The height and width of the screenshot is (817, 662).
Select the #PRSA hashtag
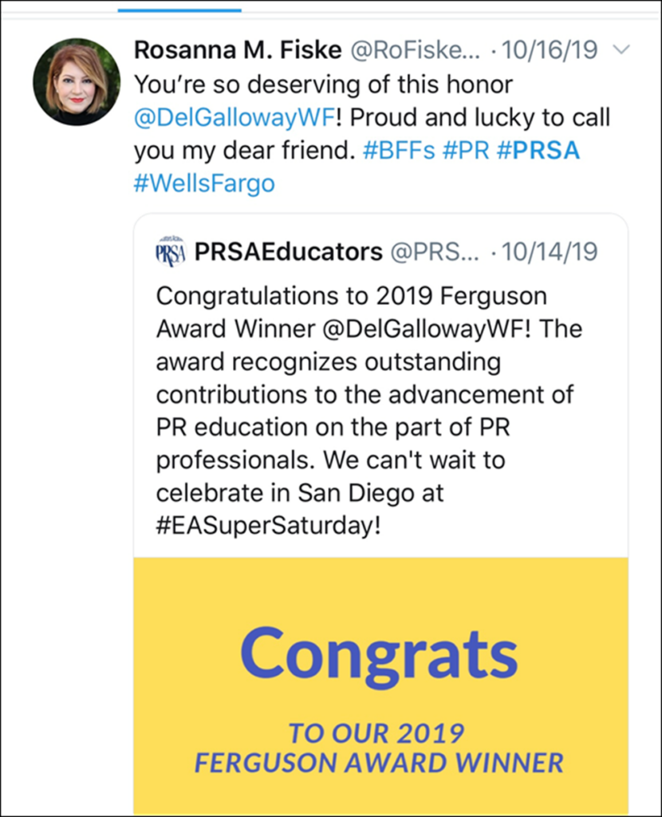[x=538, y=151]
